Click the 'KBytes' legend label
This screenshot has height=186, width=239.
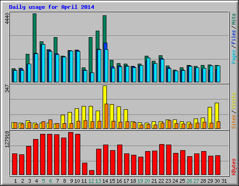(234, 167)
